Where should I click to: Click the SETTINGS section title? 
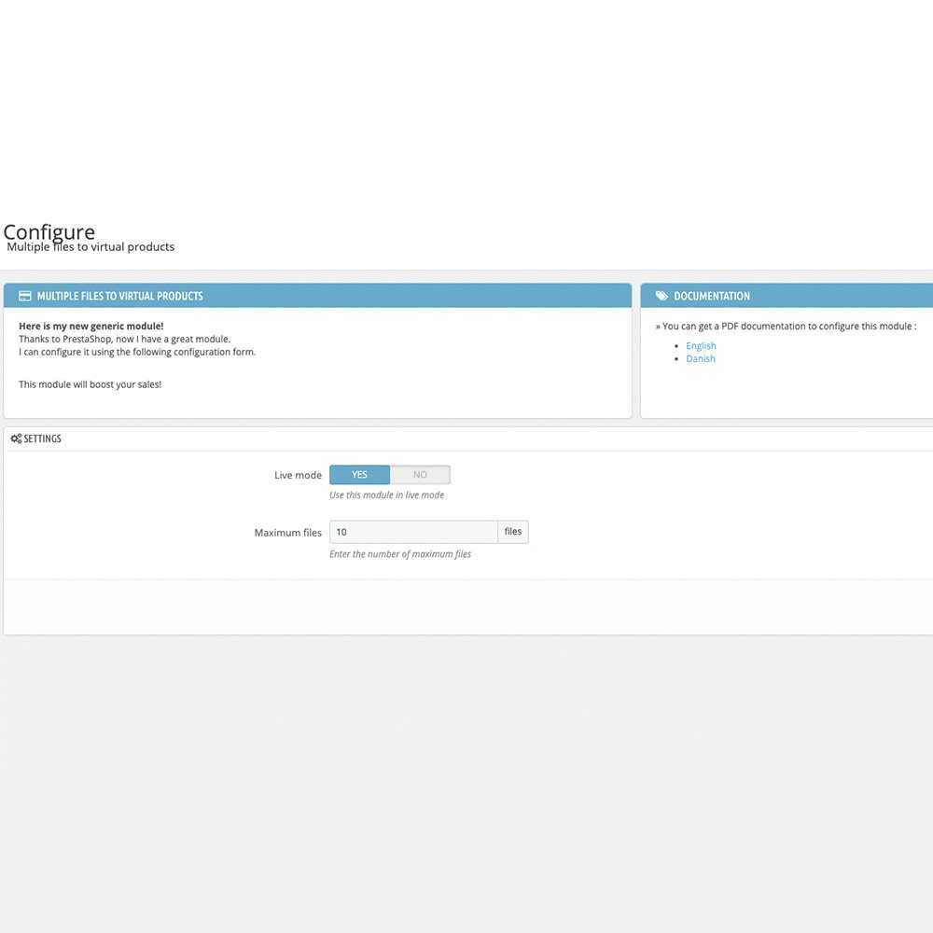pyautogui.click(x=42, y=439)
